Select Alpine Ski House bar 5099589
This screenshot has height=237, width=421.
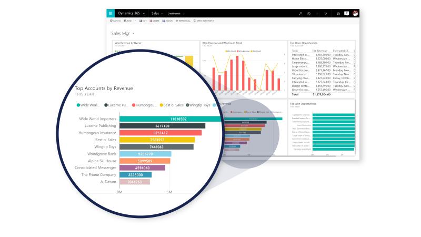coord(145,161)
